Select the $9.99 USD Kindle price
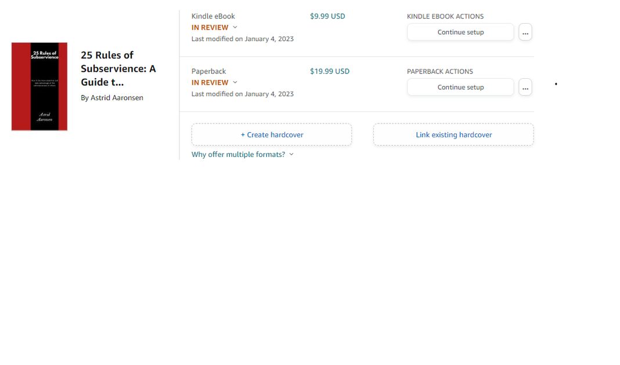The image size is (620, 365). pyautogui.click(x=327, y=16)
